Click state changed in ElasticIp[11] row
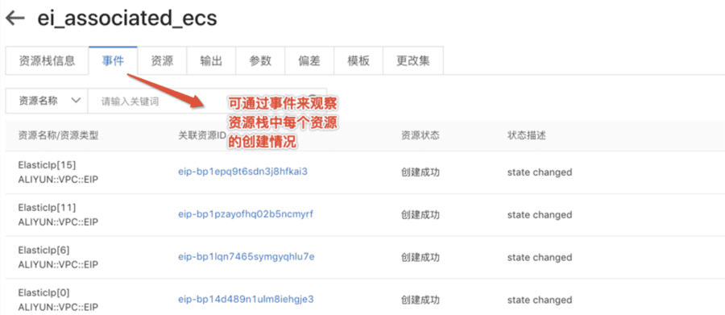 click(540, 215)
